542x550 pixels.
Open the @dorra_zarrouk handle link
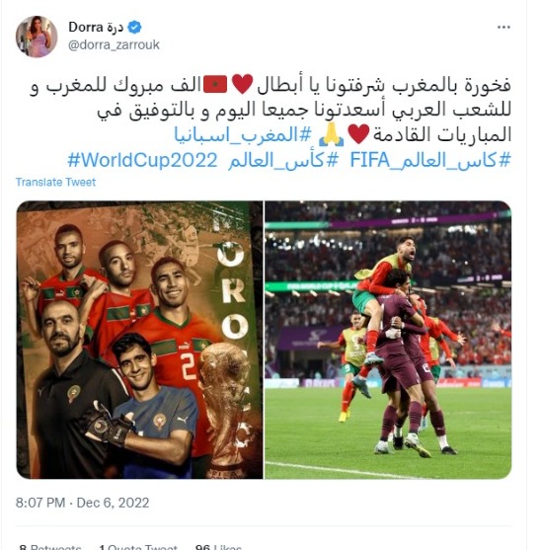114,44
